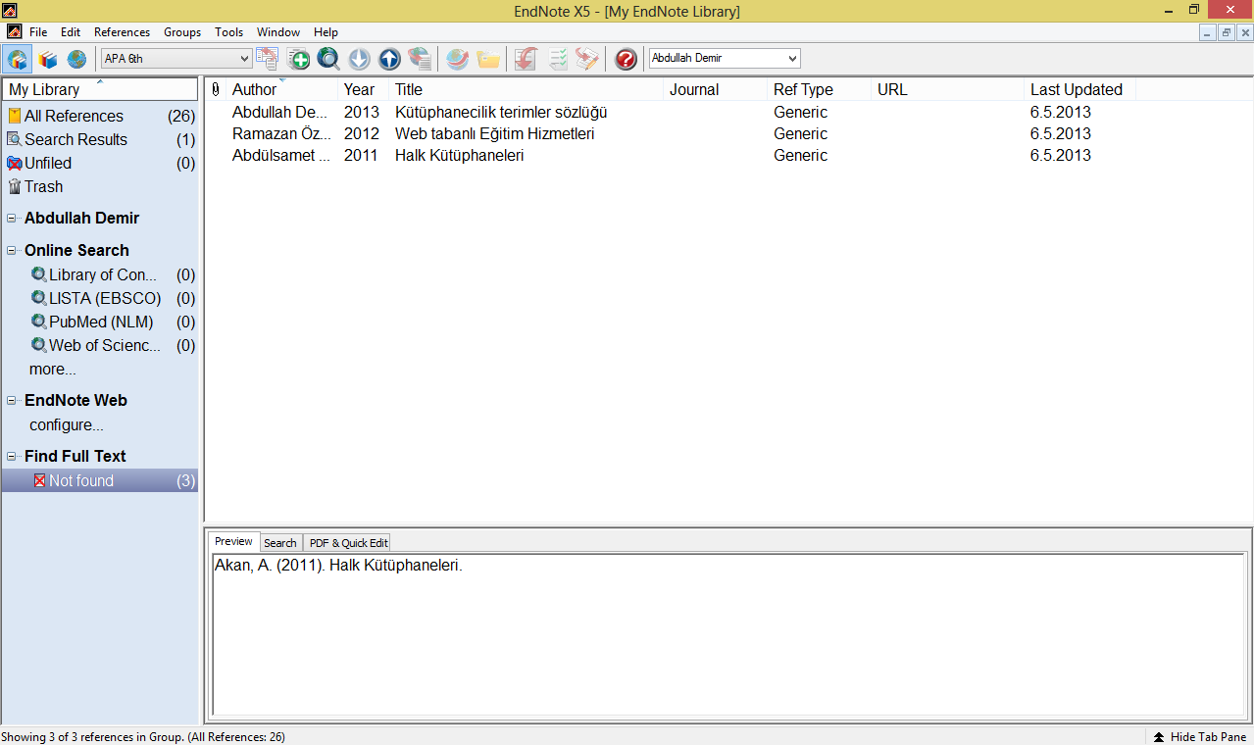The height and width of the screenshot is (745, 1254).
Task: Collapse the Online Search group set
Action: pyautogui.click(x=13, y=251)
